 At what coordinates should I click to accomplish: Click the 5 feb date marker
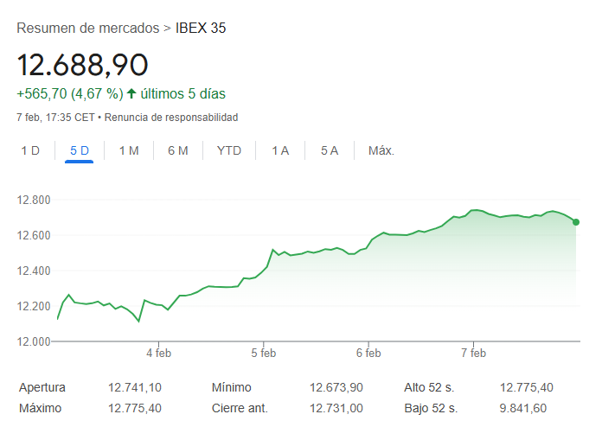click(x=264, y=353)
